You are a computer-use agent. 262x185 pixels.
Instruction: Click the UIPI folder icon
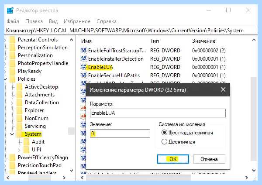point(26,150)
